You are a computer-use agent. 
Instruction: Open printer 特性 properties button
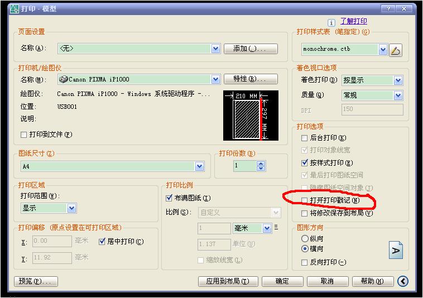(251, 79)
